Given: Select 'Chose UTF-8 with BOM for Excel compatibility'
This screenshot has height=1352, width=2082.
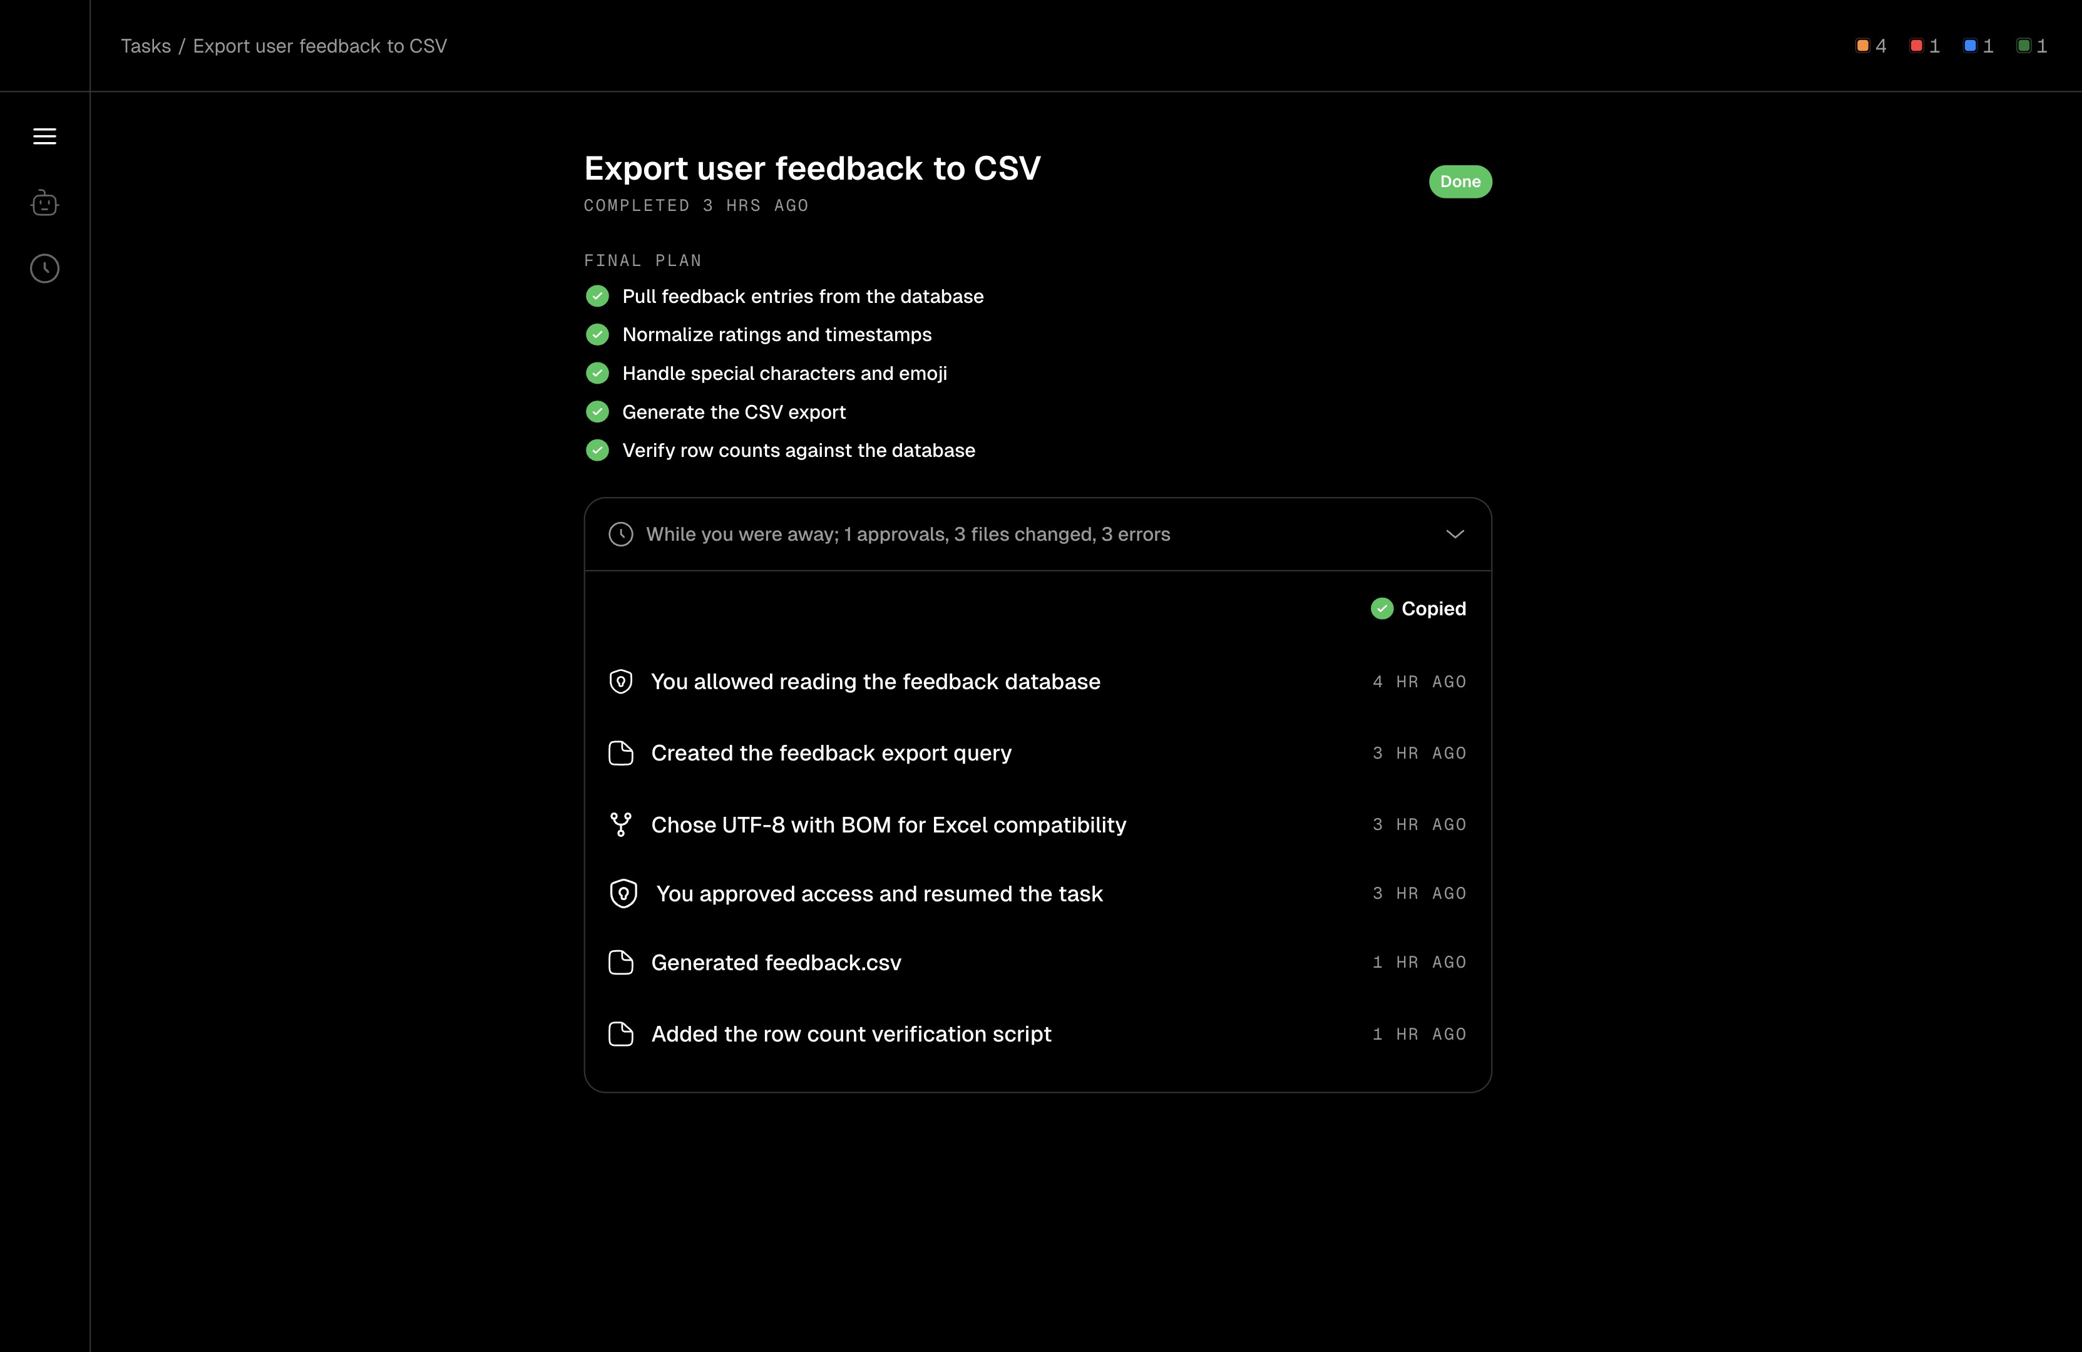Looking at the screenshot, I should [x=889, y=825].
